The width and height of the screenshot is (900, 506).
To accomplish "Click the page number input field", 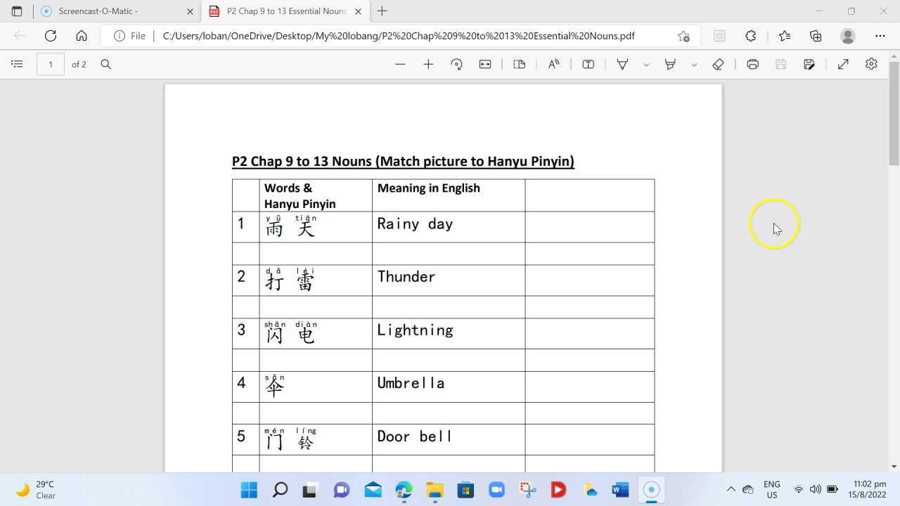I will click(x=50, y=64).
